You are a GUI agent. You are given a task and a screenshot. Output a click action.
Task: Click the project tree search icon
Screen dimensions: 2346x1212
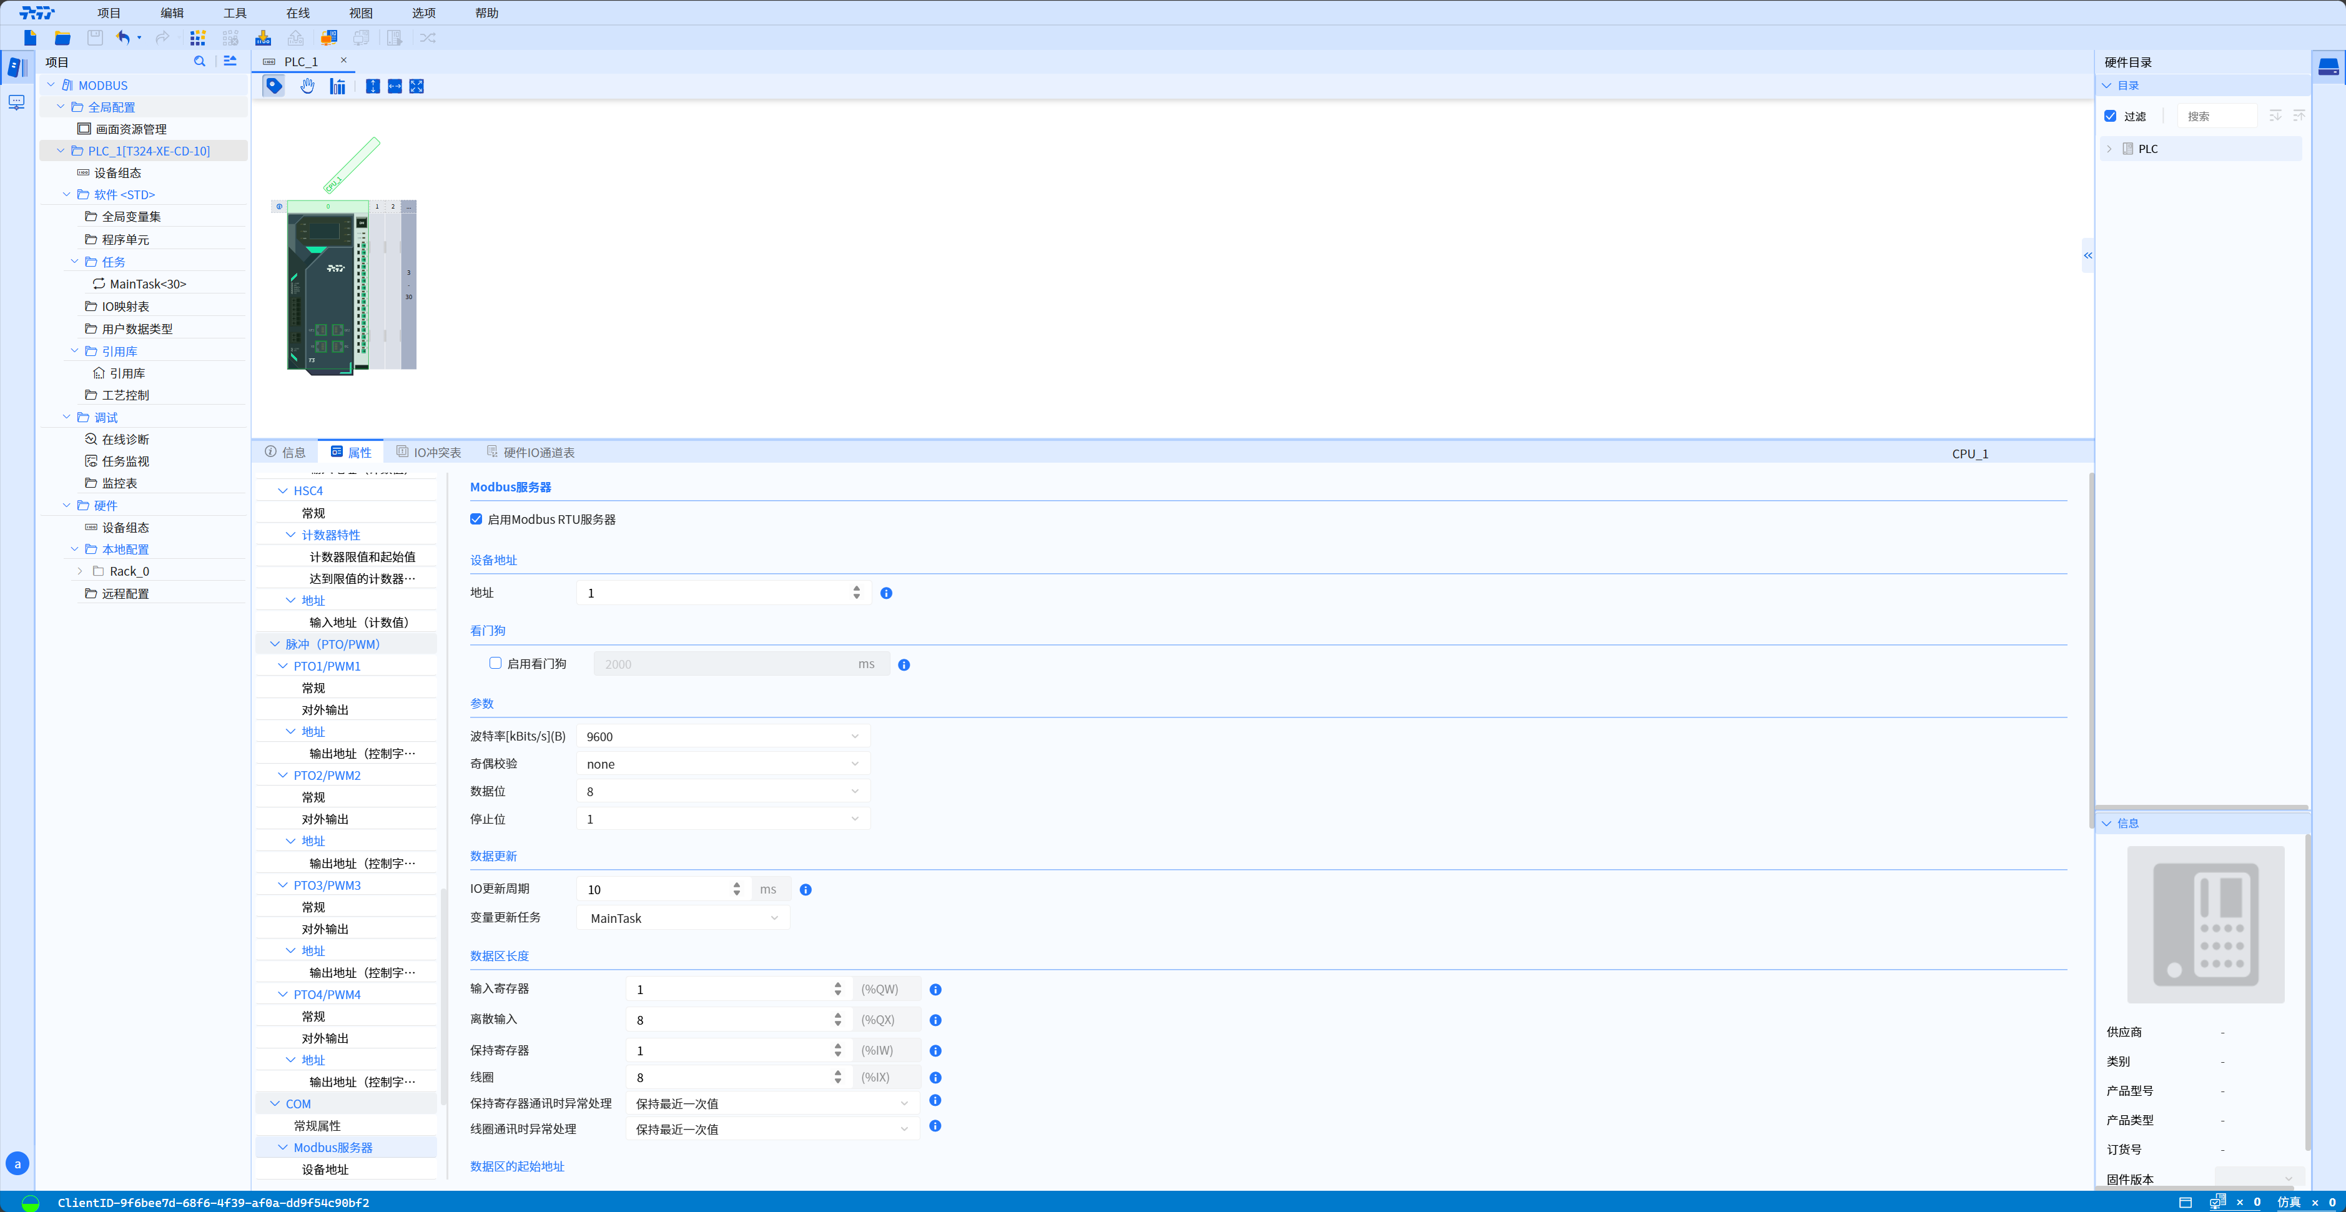pos(199,61)
